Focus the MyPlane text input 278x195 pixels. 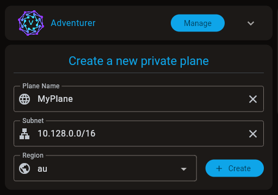pos(140,99)
